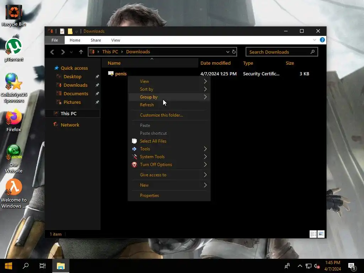Open recent locations dropdown arrow
The height and width of the screenshot is (273, 364).
tap(71, 52)
